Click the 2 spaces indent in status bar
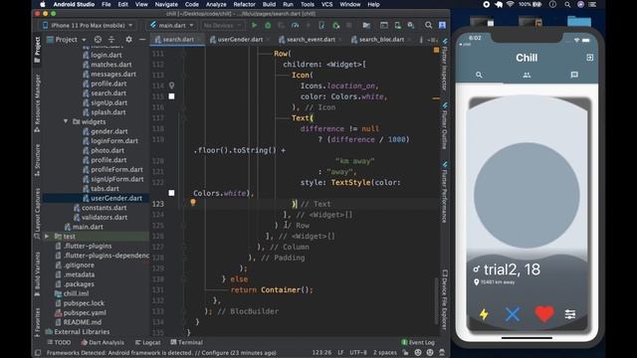Viewport: 637px width, 358px height. [x=385, y=352]
